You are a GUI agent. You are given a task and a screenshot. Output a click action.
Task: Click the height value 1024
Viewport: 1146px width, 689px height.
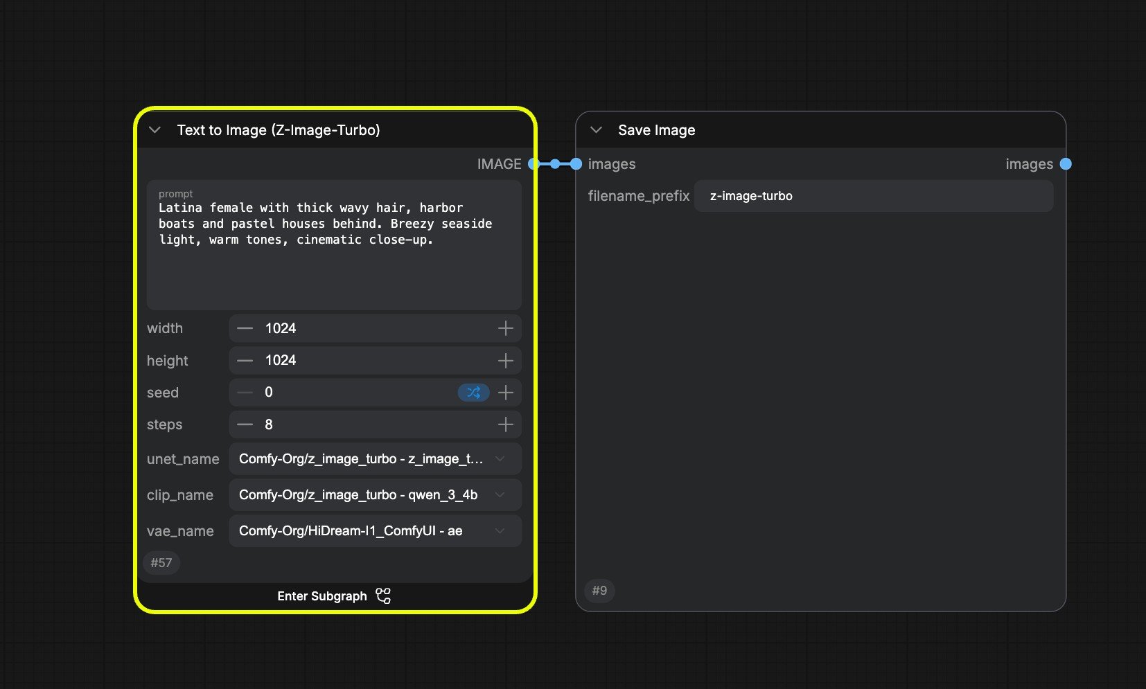coord(281,360)
